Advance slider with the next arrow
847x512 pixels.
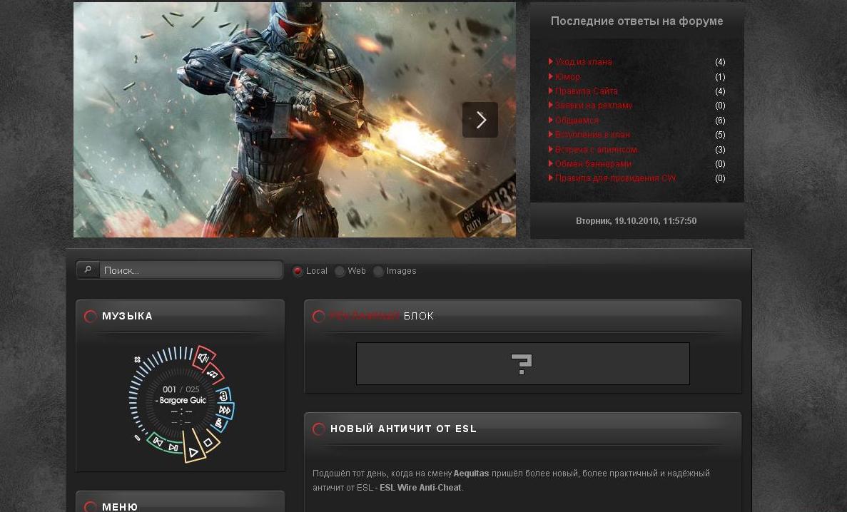click(480, 120)
